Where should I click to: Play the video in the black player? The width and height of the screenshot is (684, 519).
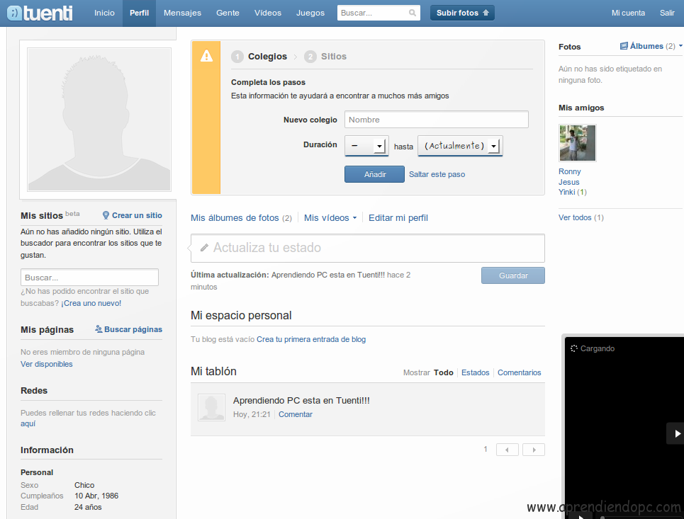[x=676, y=433]
